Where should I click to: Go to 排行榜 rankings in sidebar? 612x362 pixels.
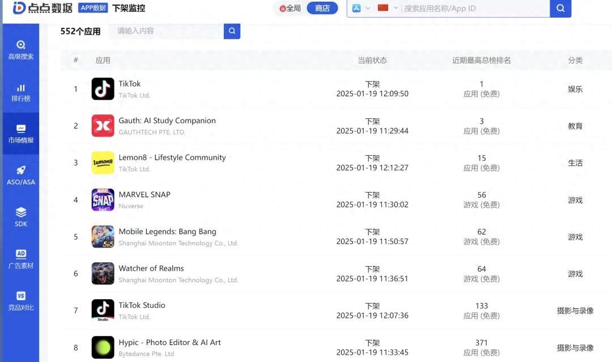click(x=20, y=92)
